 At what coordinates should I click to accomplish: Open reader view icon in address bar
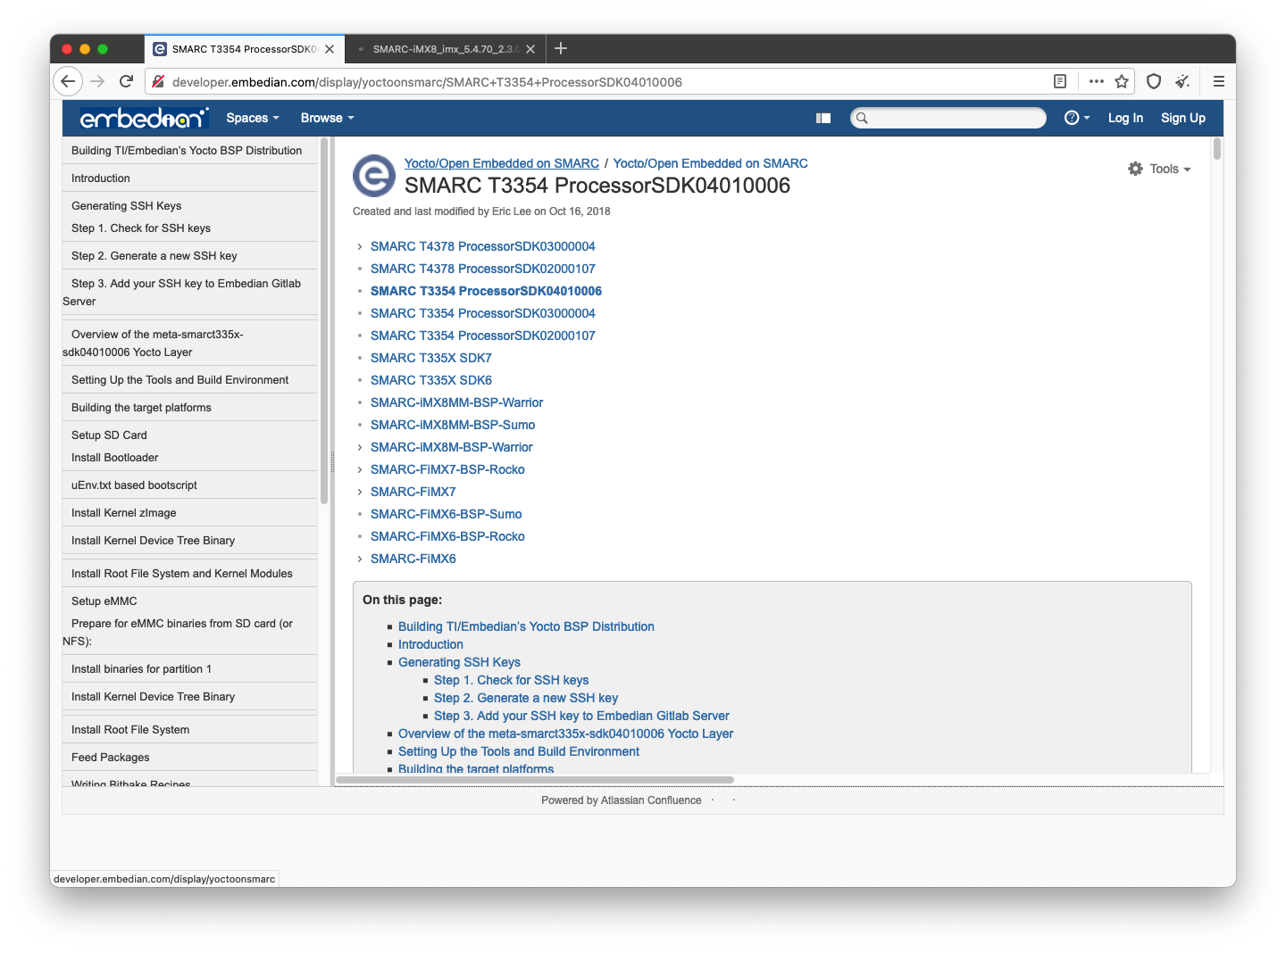pyautogui.click(x=1060, y=81)
